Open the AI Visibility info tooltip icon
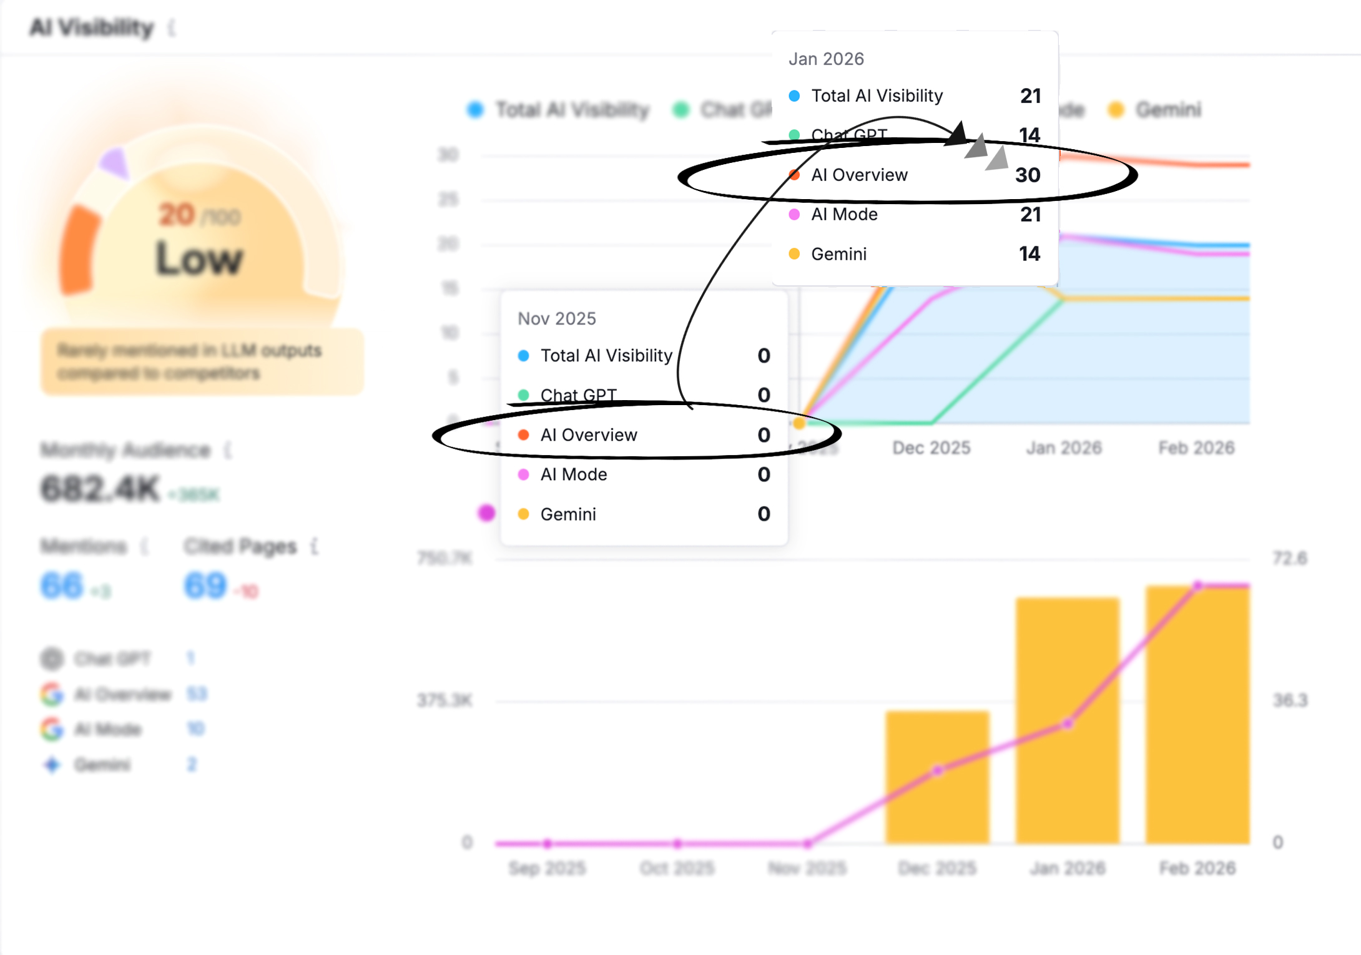Image resolution: width=1361 pixels, height=955 pixels. pos(173,28)
